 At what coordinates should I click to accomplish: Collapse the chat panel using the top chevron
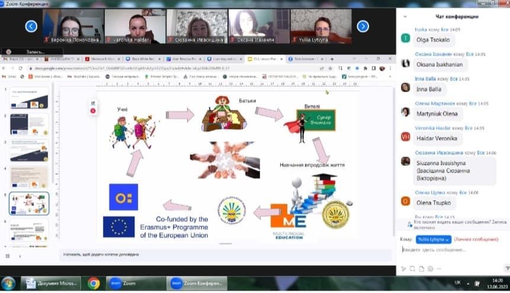pyautogui.click(x=405, y=16)
